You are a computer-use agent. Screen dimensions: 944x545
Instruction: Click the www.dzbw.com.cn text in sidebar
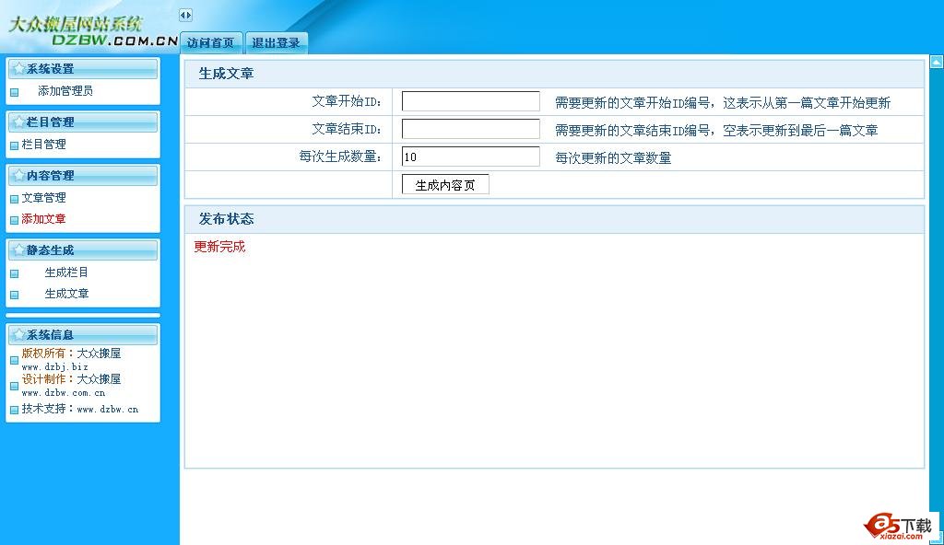point(64,393)
